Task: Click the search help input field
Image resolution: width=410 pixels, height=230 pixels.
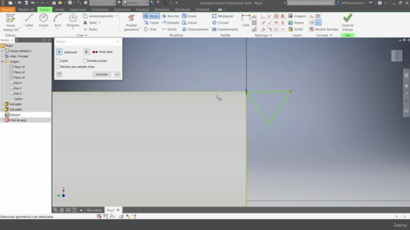Action: (x=311, y=3)
